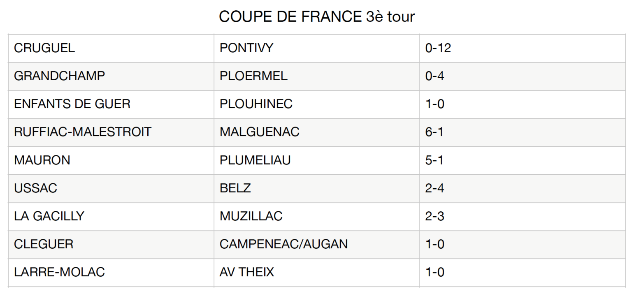Image resolution: width=632 pixels, height=296 pixels.
Task: Click the PLOUHINEC cell
Action: click(x=256, y=104)
